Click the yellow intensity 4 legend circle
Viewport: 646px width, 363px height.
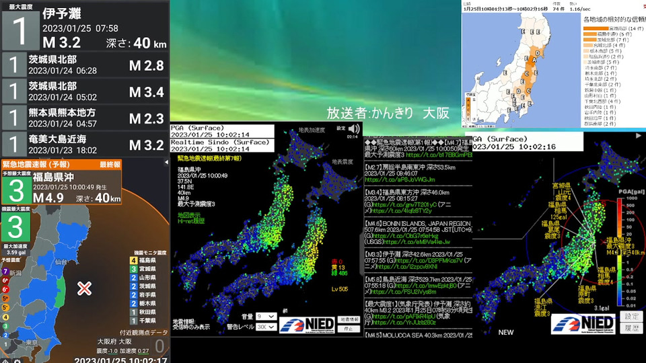(x=5, y=317)
